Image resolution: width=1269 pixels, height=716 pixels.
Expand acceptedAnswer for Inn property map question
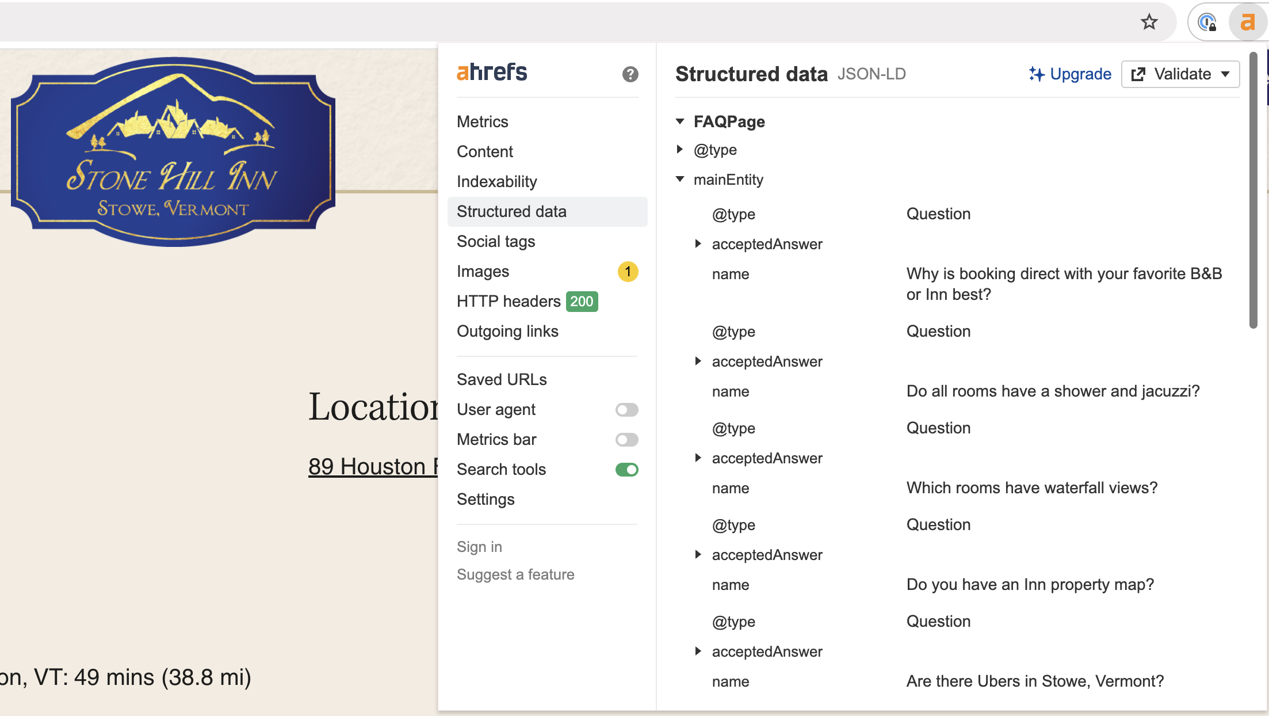coord(698,555)
